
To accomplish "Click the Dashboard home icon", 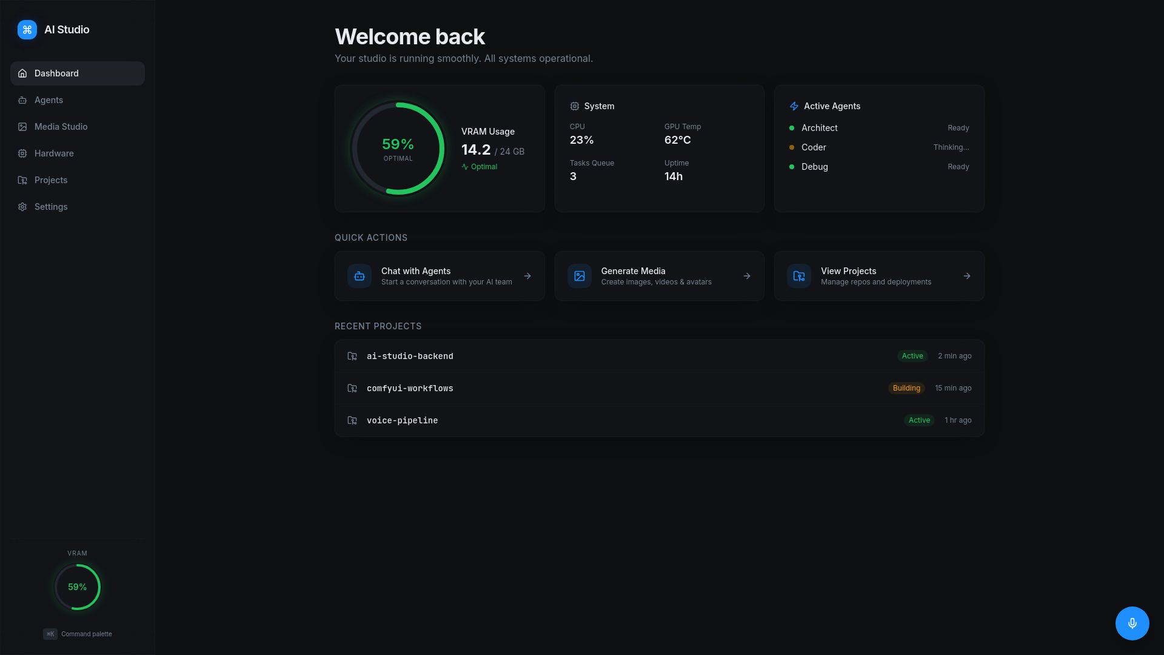I will (22, 73).
